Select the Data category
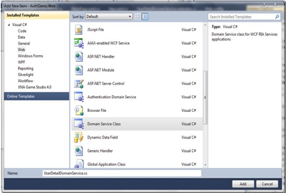This screenshot has height=193, width=286. pyautogui.click(x=22, y=37)
